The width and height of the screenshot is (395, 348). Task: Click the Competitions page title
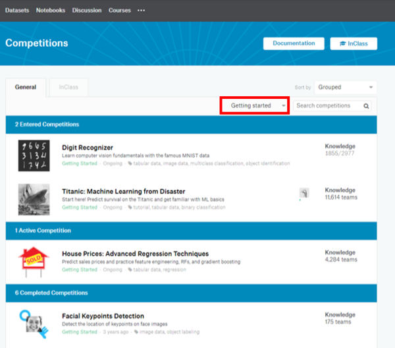37,43
